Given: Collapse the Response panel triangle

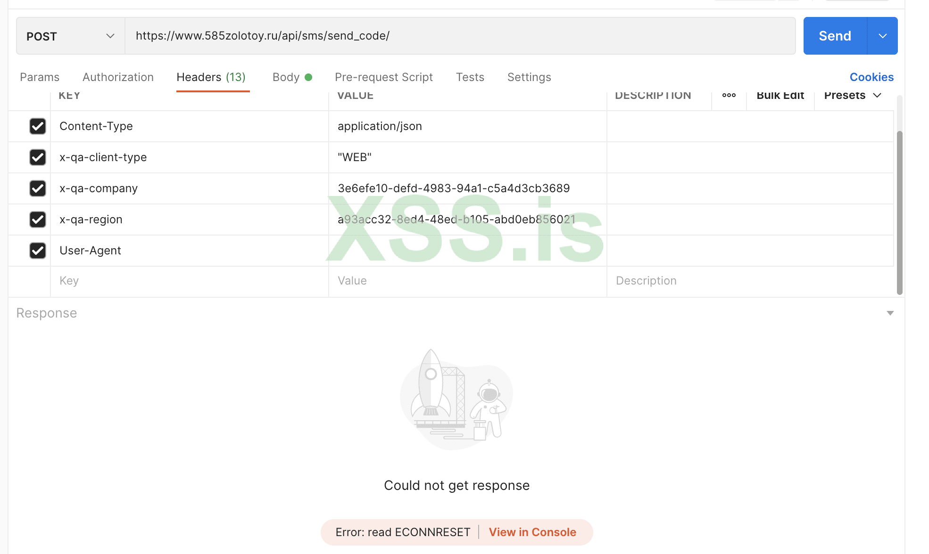Looking at the screenshot, I should (x=890, y=313).
